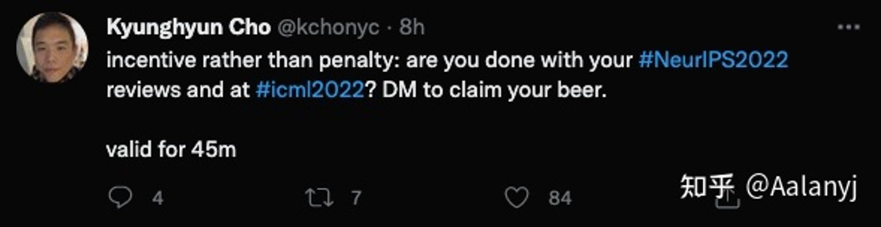The width and height of the screenshot is (881, 227).
Task: Retweet using the arrows icon
Action: [319, 198]
